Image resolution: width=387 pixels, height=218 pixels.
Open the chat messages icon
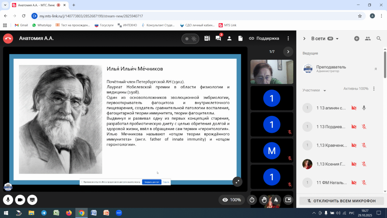click(218, 38)
